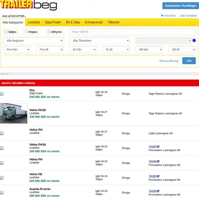Image resolution: width=199 pixels, height=199 pixels.
Task: Open the År till dropdown
Action: click(116, 49)
